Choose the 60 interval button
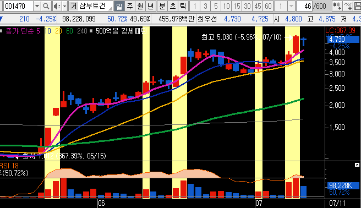 268,6
